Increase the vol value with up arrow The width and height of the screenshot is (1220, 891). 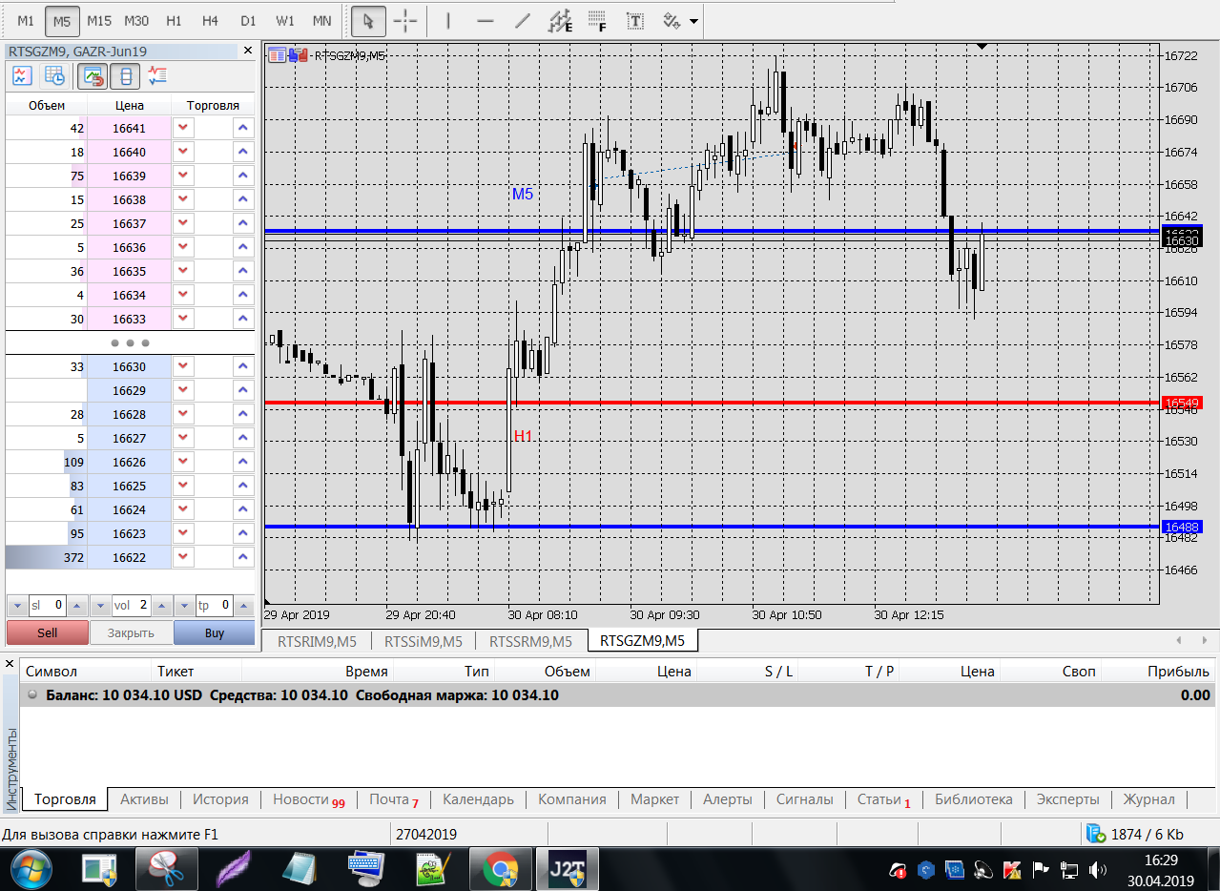160,605
